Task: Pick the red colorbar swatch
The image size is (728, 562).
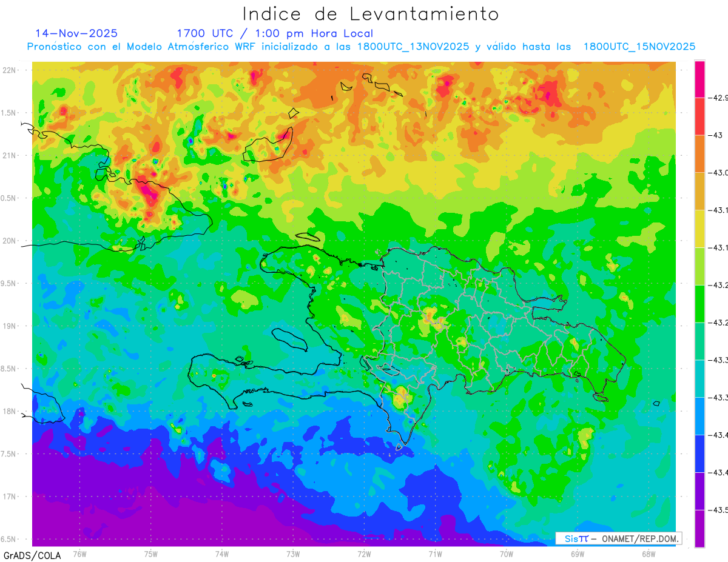Action: (699, 116)
